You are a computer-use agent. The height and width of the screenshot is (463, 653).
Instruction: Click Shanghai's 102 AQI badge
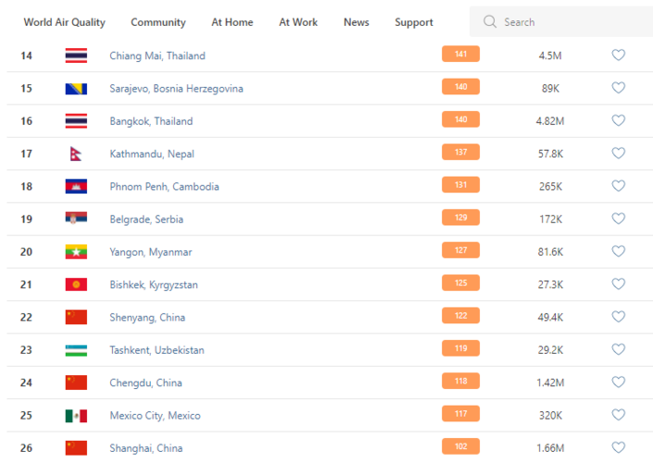pyautogui.click(x=460, y=447)
